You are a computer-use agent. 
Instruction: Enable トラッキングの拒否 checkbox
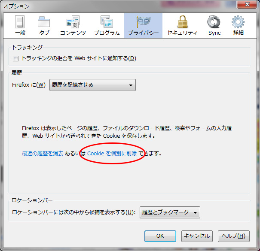[15, 58]
